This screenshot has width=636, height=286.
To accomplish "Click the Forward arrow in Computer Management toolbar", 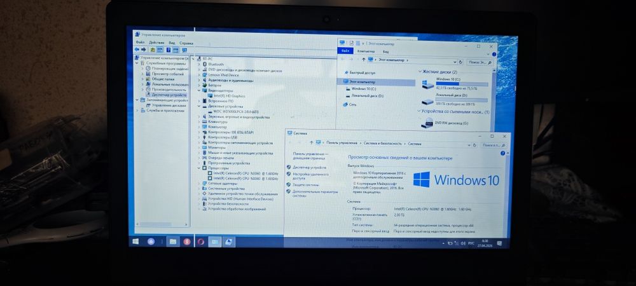I will (144, 50).
